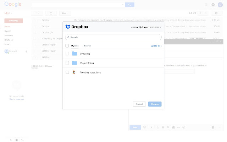Open the search options arrow in Gmail search box

pyautogui.click(x=122, y=5)
